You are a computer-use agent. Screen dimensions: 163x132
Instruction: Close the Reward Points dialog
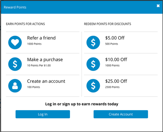click(x=158, y=6)
